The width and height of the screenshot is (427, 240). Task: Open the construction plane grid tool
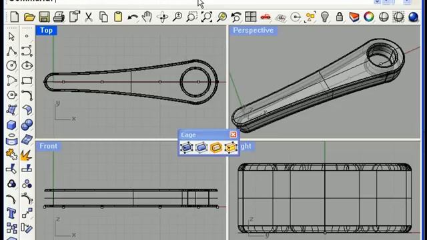coord(280,17)
